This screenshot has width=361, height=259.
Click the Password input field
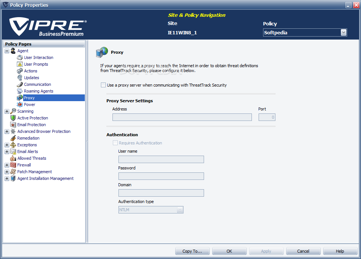point(161,176)
